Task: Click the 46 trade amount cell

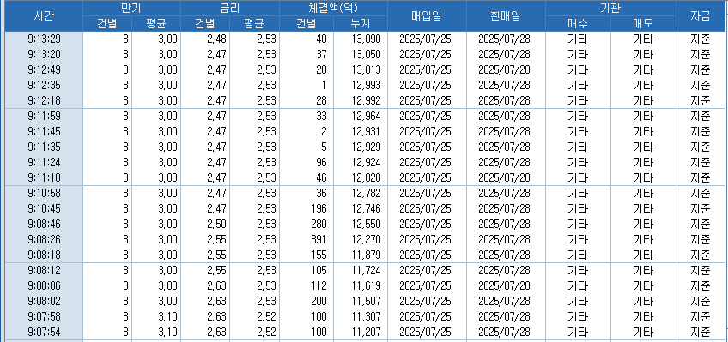Action: (306, 178)
